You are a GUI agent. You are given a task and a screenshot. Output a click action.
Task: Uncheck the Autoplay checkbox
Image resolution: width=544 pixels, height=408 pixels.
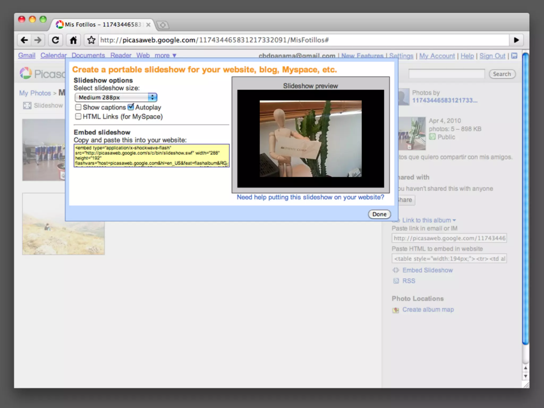tap(131, 107)
